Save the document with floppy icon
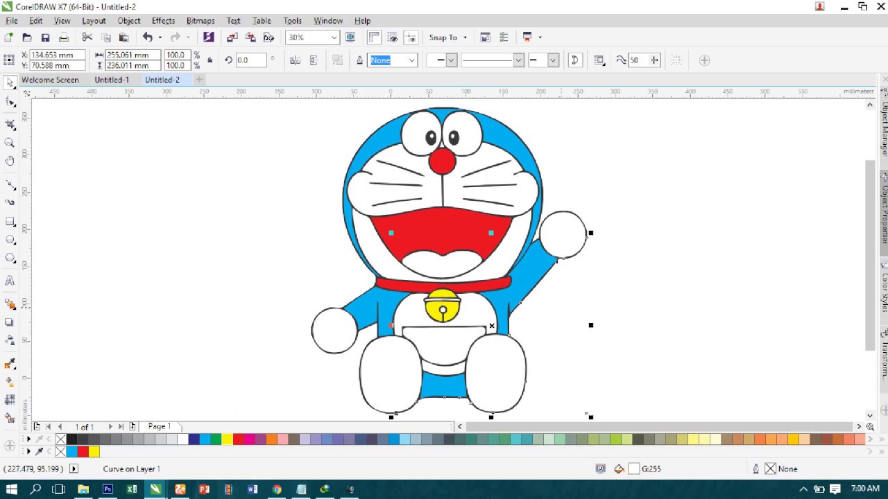Viewport: 888px width, 499px height. pyautogui.click(x=45, y=37)
